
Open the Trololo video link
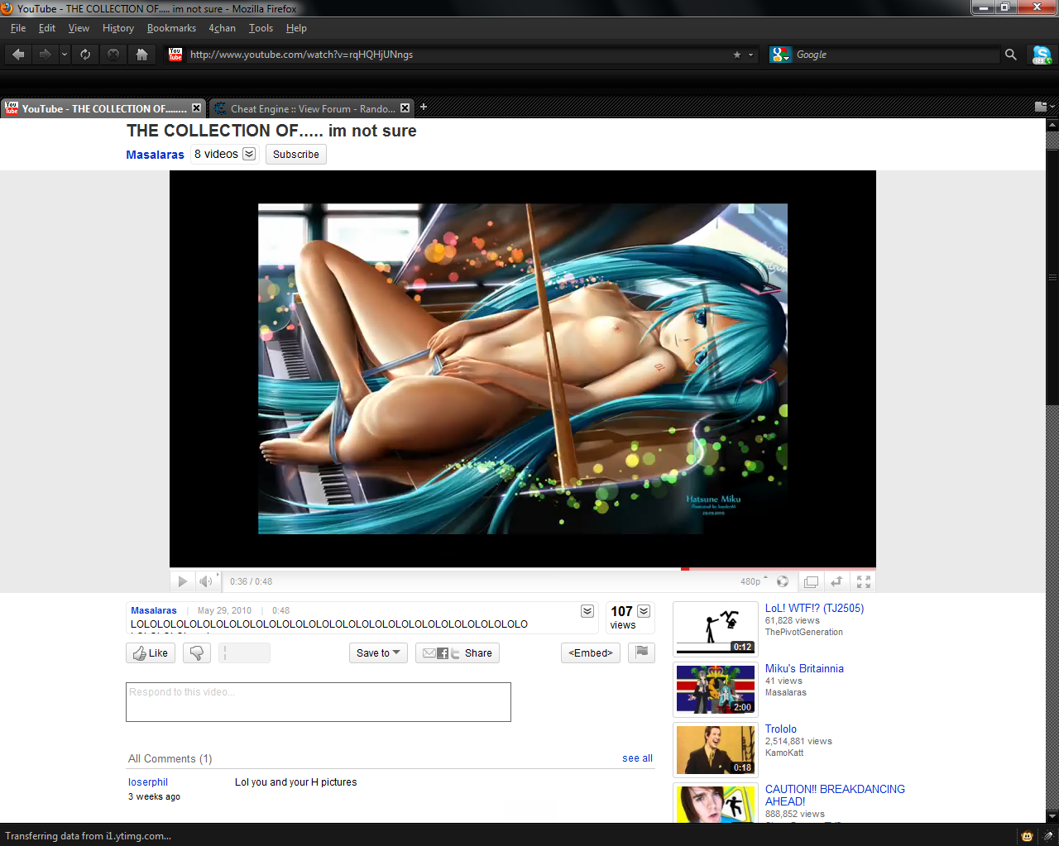[x=781, y=729]
